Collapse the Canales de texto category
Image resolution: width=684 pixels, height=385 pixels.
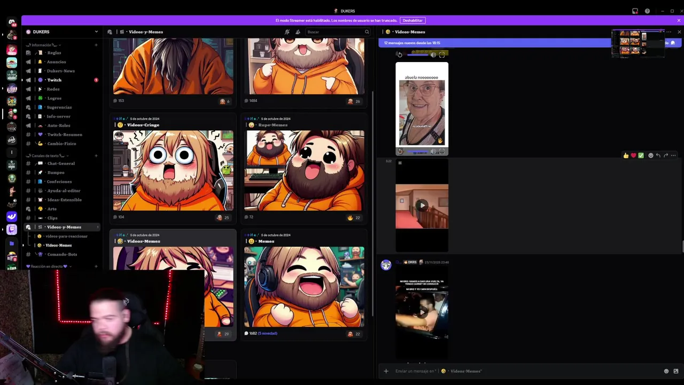[x=48, y=156]
